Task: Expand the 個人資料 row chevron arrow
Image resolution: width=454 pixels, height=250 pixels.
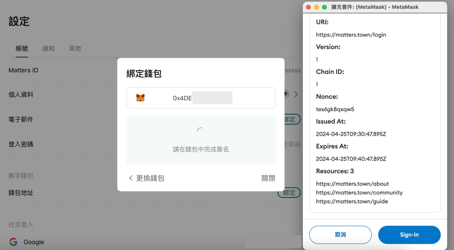Action: pos(296,95)
